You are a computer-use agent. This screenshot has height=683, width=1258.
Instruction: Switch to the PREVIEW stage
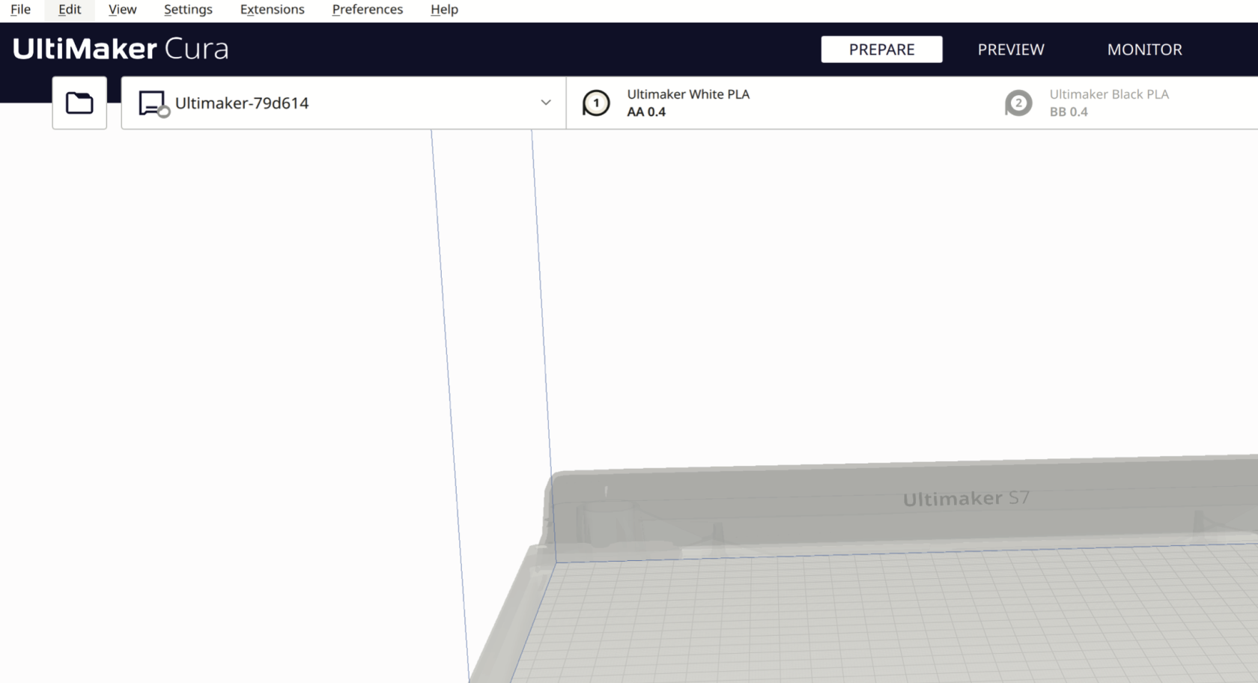pyautogui.click(x=1010, y=49)
